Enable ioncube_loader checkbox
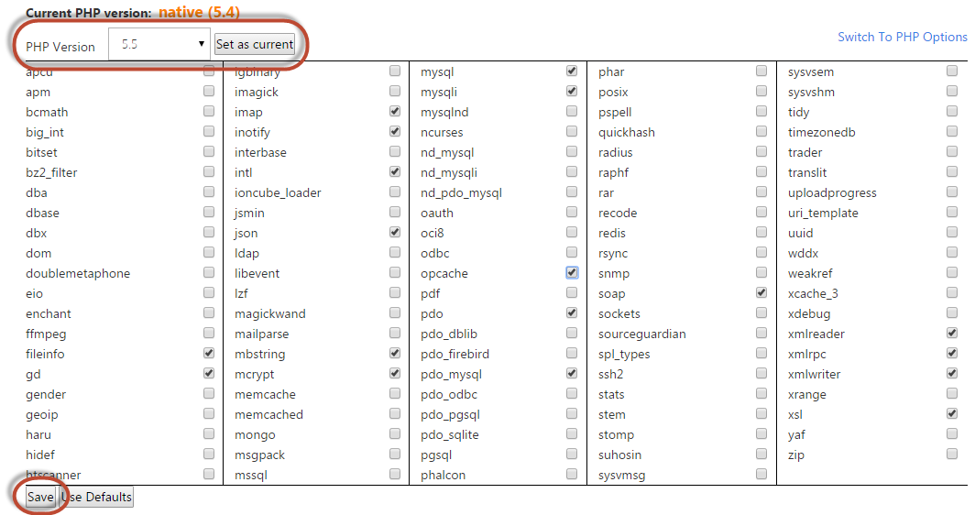 click(x=395, y=192)
